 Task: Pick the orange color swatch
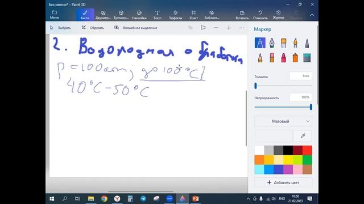(x=259, y=160)
